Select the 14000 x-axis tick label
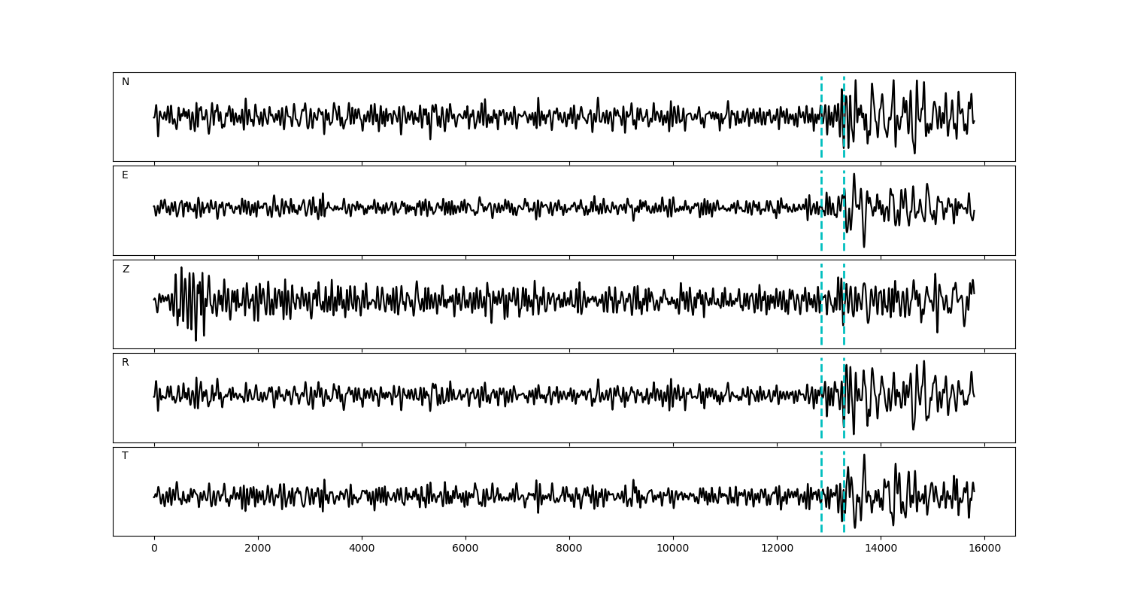The height and width of the screenshot is (602, 1128). tap(880, 549)
